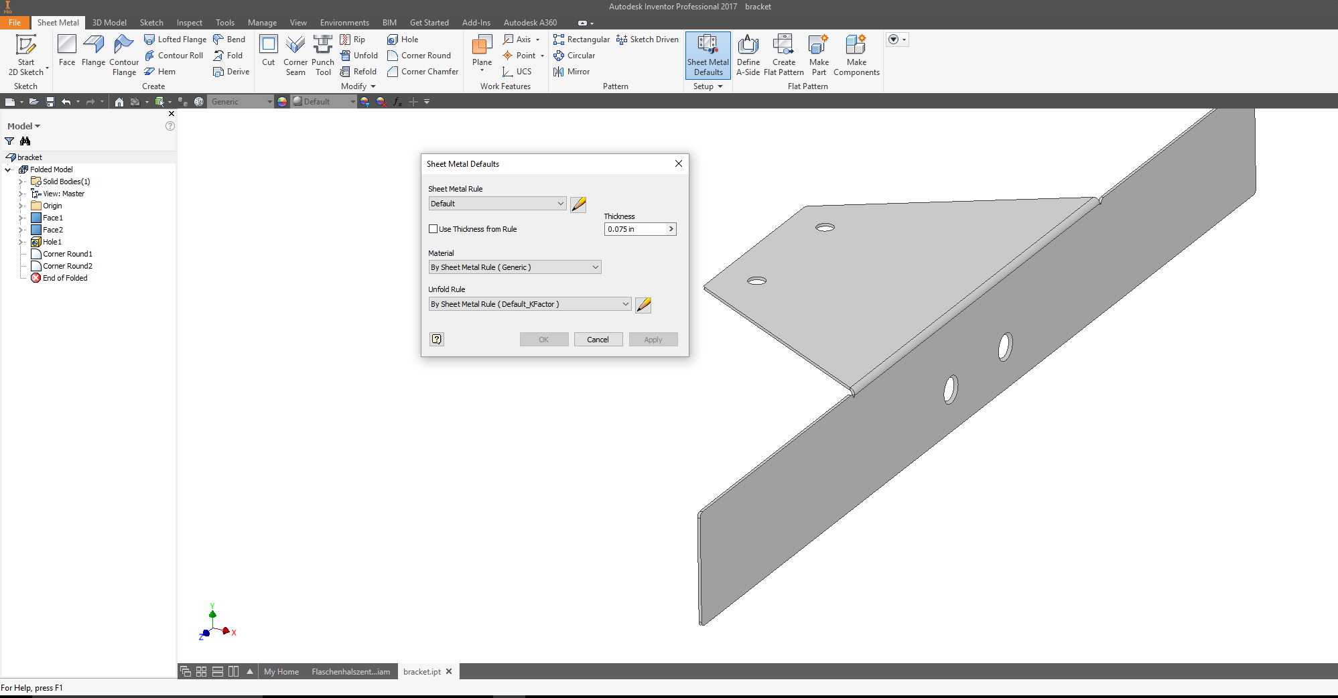Open the File menu
This screenshot has width=1338, height=698.
15,23
